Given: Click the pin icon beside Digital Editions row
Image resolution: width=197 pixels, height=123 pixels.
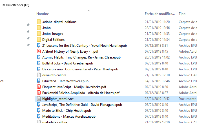Looking at the screenshot, I should [x=28, y=38].
